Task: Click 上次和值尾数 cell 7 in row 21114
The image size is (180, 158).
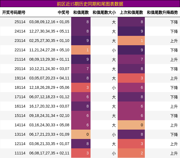Action: [131, 59]
